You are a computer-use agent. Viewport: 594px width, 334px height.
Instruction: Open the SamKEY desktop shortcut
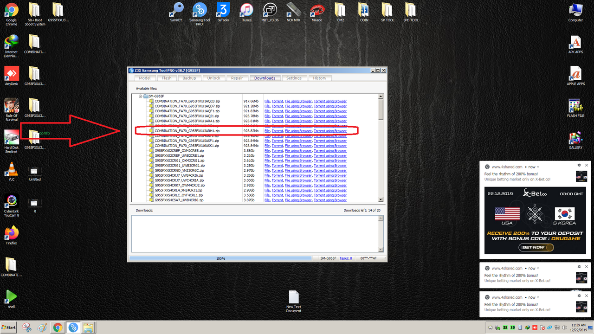[176, 13]
